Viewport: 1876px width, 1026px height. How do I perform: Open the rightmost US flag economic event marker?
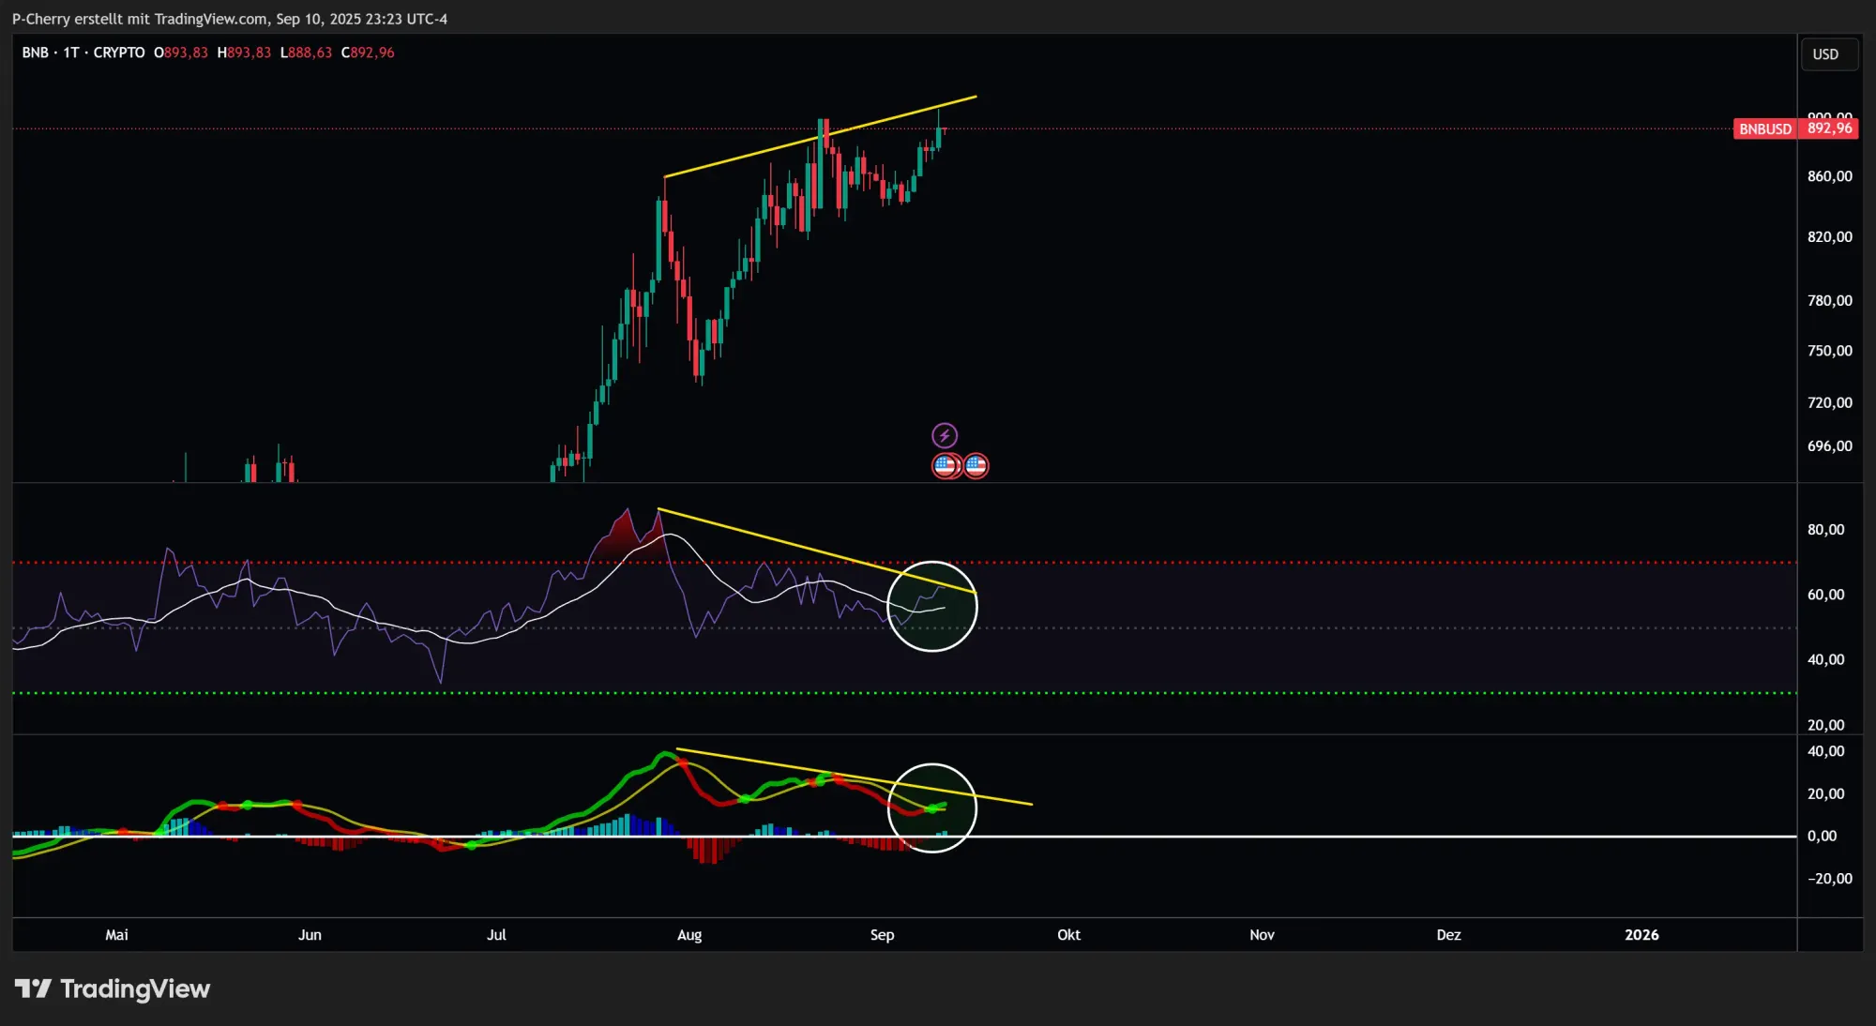pos(976,465)
